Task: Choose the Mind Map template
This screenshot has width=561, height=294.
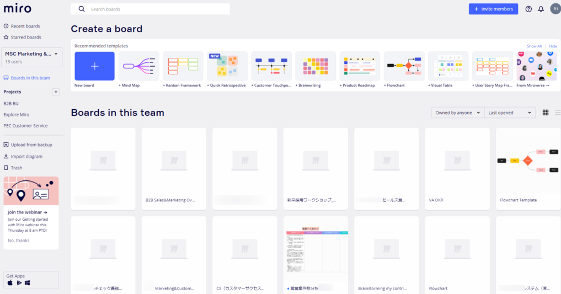Action: point(139,66)
